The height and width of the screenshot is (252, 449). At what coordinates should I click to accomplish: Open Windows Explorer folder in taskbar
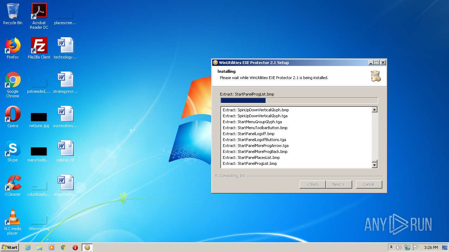coord(40,247)
